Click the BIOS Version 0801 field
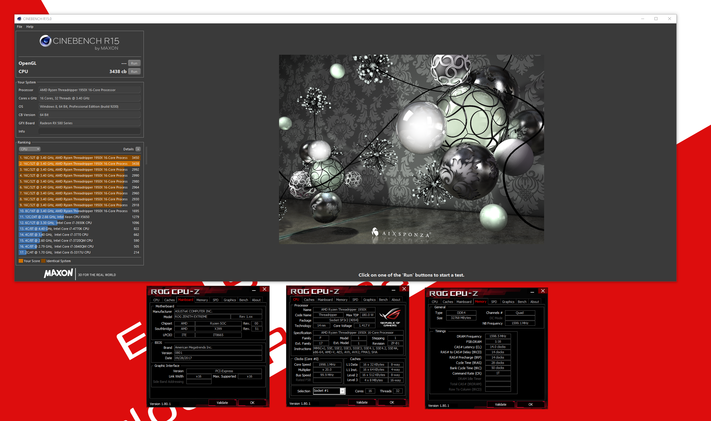Screen dimensions: 711x421 (218, 353)
